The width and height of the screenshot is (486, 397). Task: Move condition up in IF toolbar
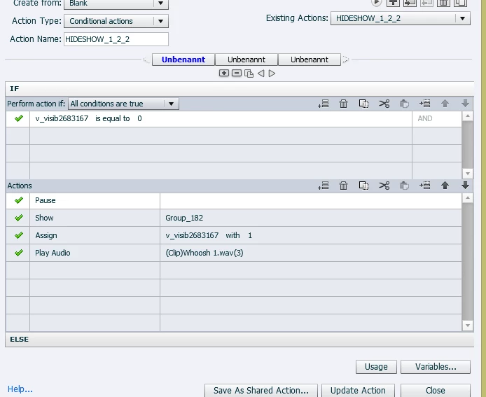445,104
